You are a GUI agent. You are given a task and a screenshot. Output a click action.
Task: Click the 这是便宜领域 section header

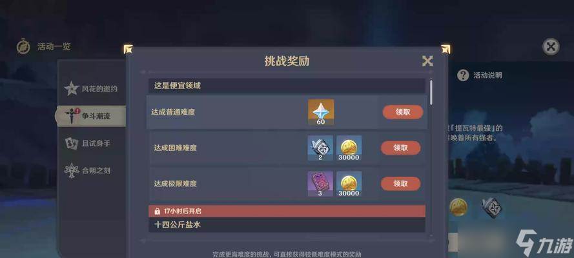pyautogui.click(x=287, y=86)
